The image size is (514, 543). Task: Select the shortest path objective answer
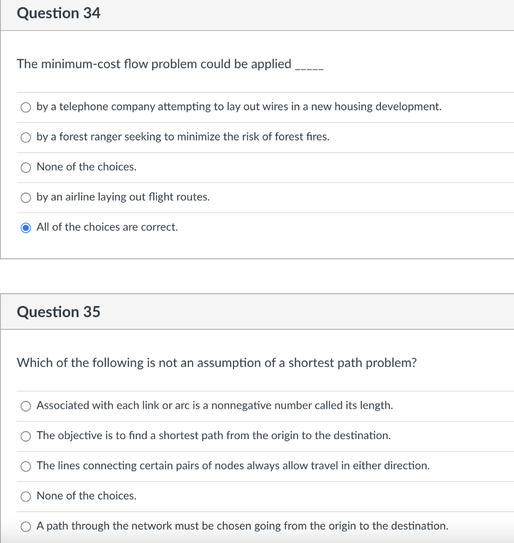click(25, 436)
